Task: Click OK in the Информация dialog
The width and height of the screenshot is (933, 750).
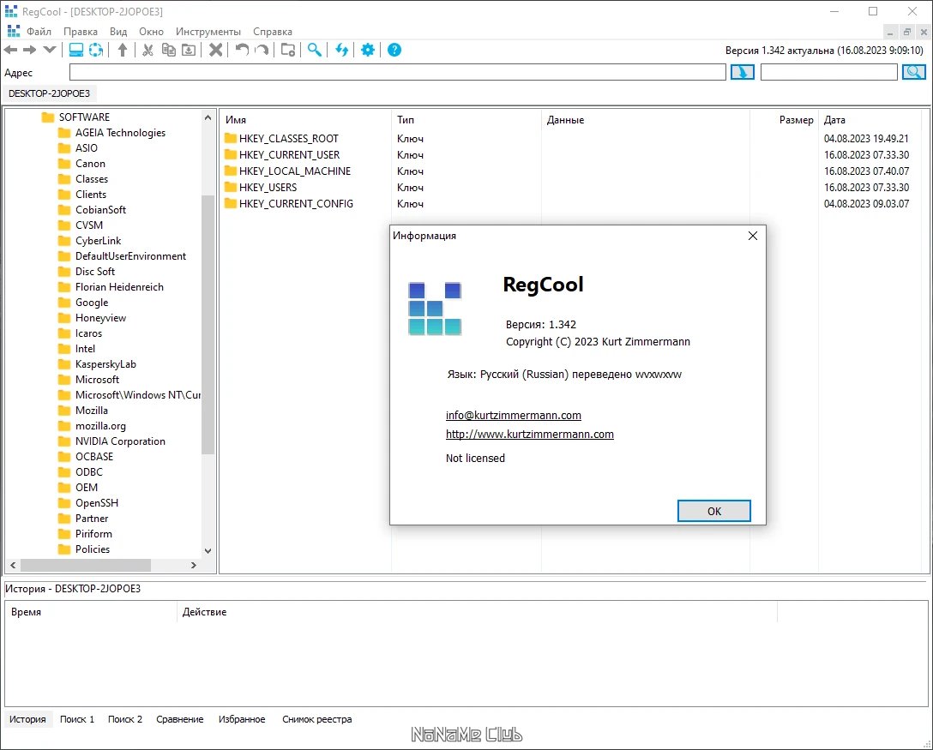Action: [x=714, y=511]
